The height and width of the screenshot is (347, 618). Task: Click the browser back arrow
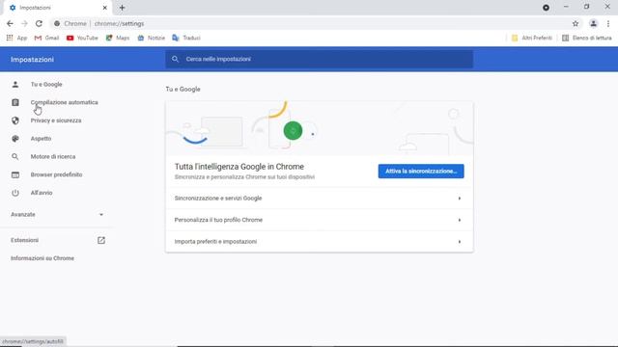[x=10, y=23]
